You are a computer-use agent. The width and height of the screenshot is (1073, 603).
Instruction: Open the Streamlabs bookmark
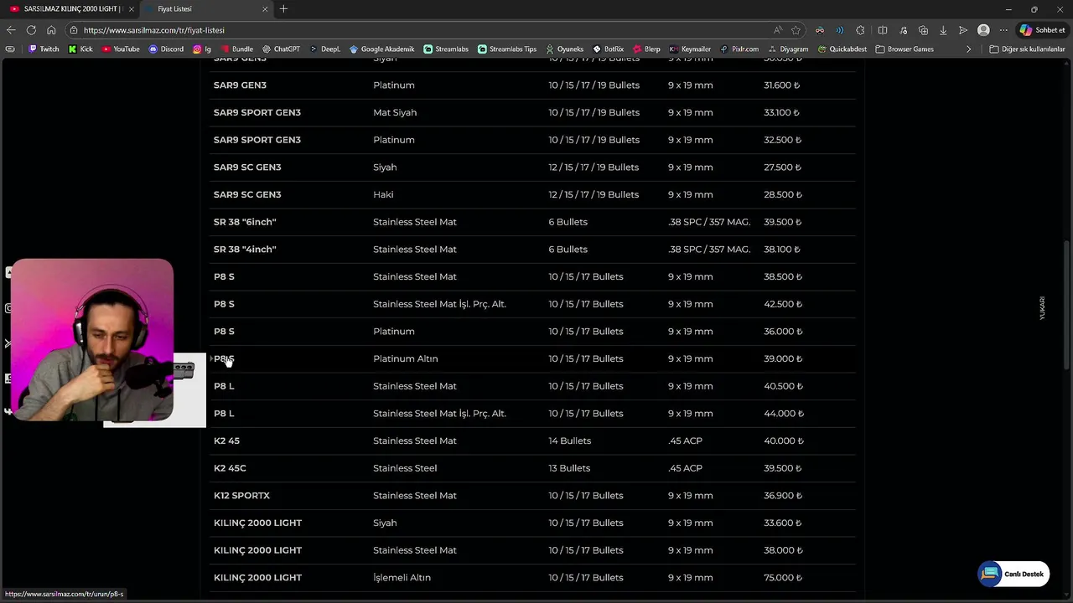coord(446,49)
